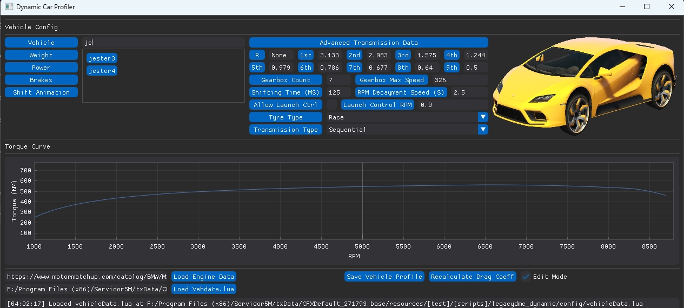684x308 pixels.
Task: Switch to the Power config section
Action: [x=41, y=68]
